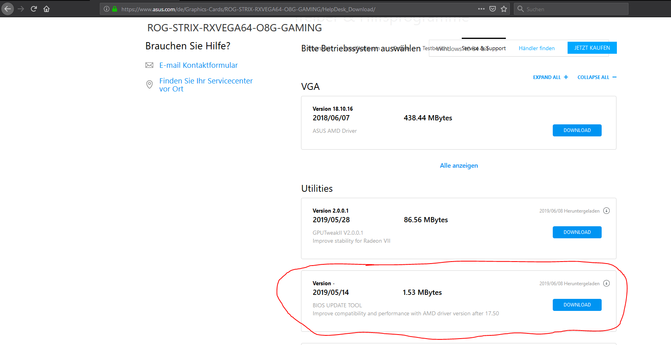Download the BIOS UPDATE TOOL

tap(577, 305)
